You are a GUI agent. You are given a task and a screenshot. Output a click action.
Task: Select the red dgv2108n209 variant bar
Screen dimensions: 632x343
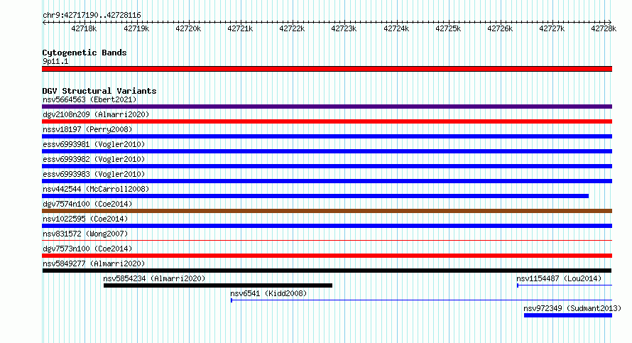(327, 121)
